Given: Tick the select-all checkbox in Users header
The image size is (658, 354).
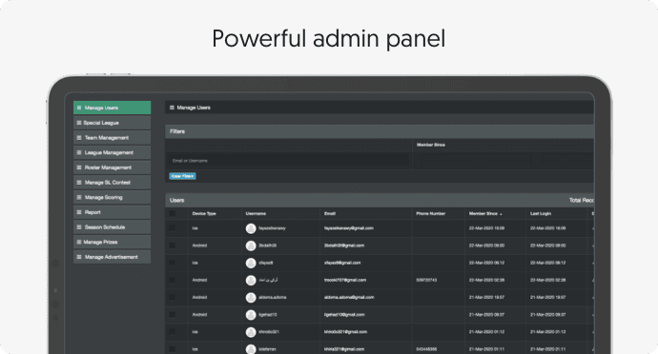Looking at the screenshot, I should click(172, 214).
